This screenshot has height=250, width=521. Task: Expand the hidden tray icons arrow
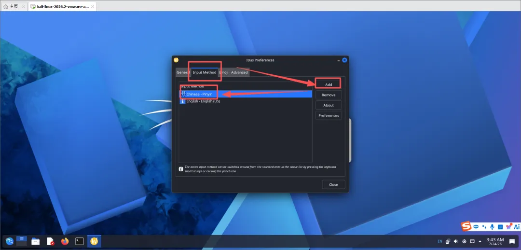point(480,241)
